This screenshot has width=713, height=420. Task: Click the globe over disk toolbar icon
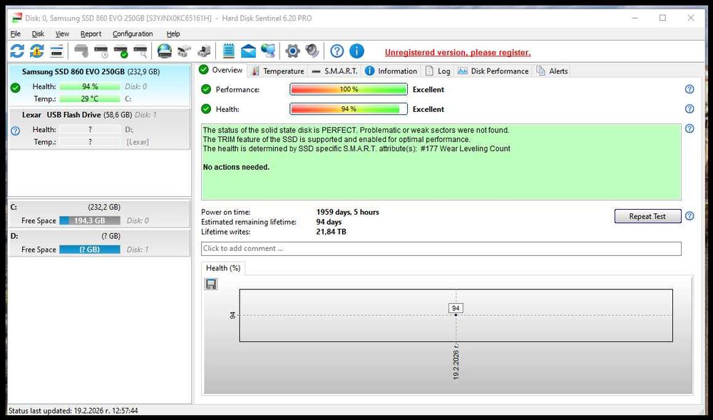pos(165,51)
